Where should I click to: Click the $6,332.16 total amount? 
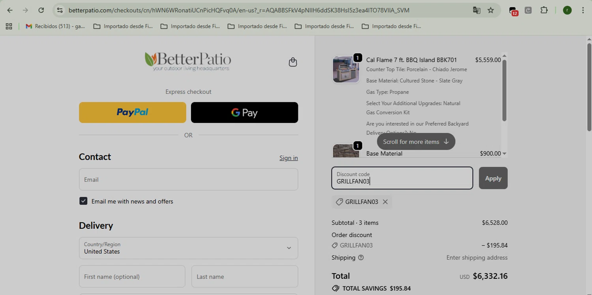pos(490,276)
